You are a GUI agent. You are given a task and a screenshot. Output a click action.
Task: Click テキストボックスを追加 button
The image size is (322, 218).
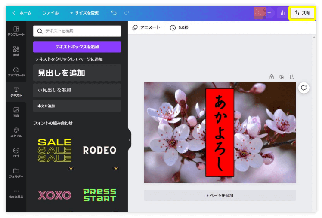coord(77,47)
